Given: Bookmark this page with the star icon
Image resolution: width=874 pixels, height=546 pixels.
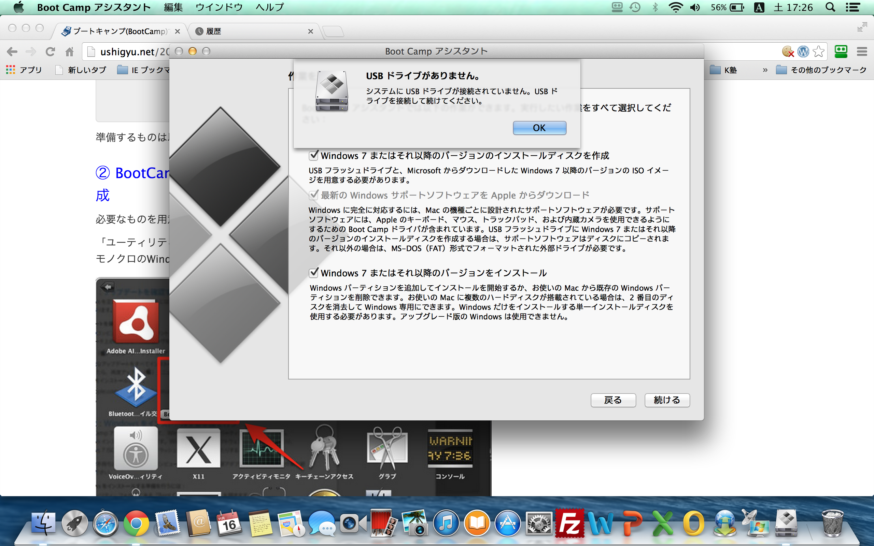Looking at the screenshot, I should coord(819,52).
